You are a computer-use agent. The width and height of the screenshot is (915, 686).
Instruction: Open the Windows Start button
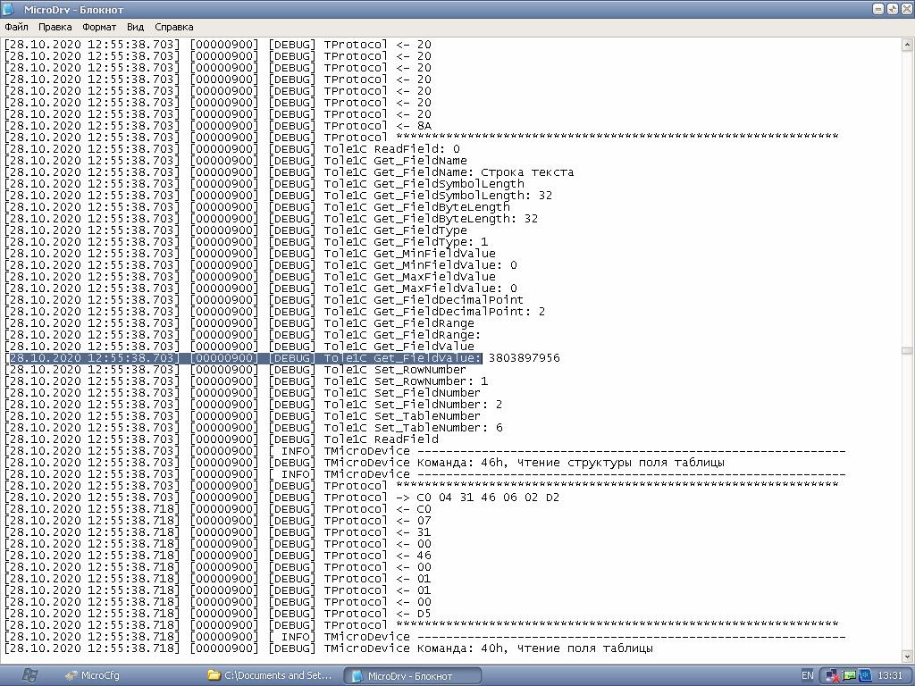tap(29, 675)
